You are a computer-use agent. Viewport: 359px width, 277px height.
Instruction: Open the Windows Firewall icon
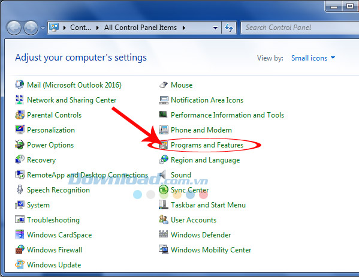(20, 249)
